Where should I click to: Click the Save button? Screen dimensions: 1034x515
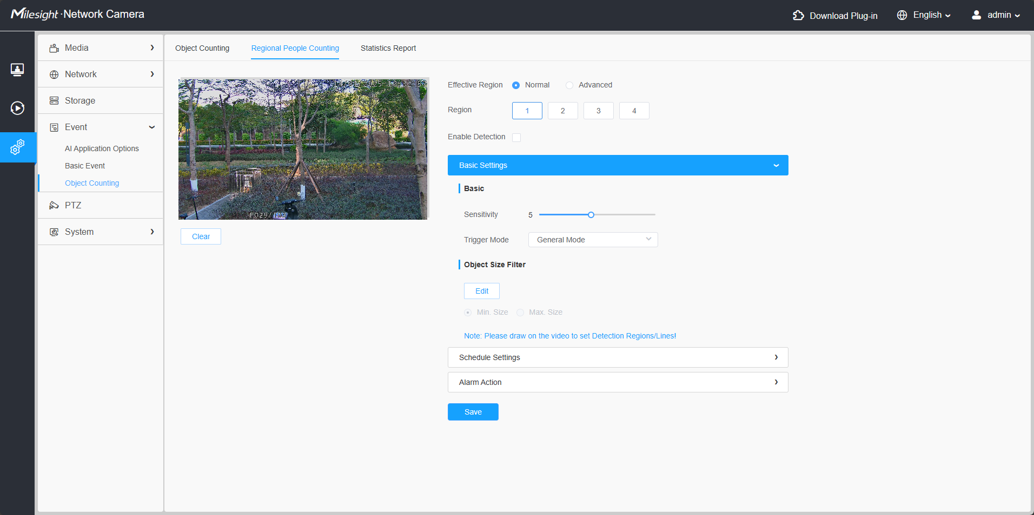[x=473, y=412]
